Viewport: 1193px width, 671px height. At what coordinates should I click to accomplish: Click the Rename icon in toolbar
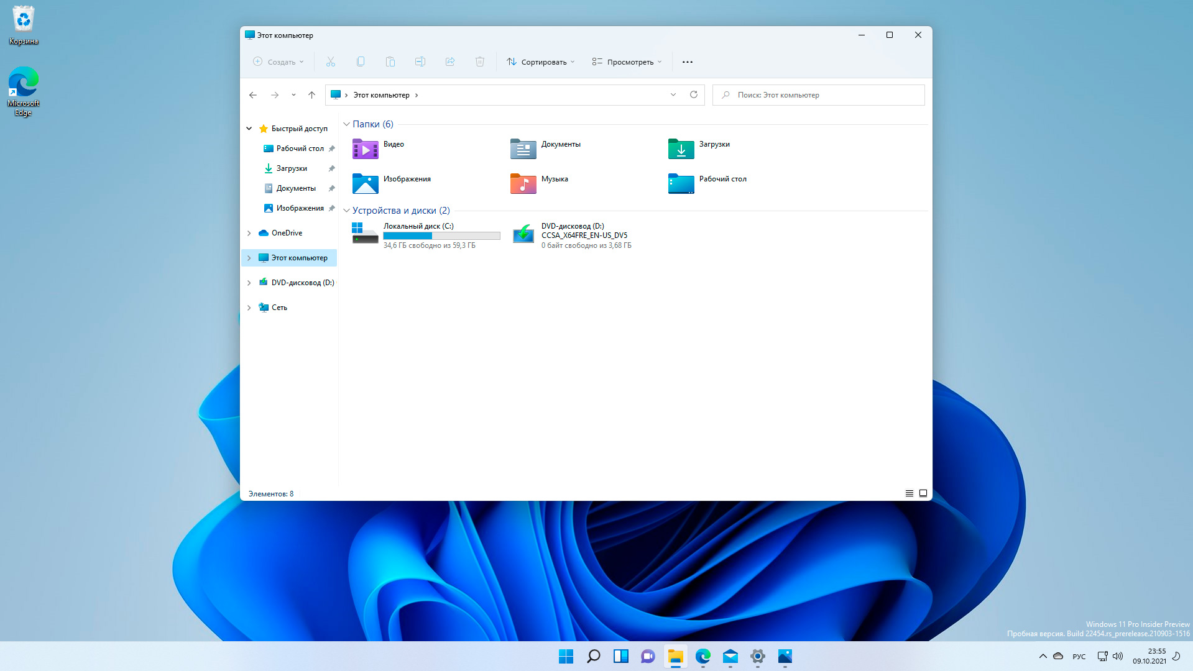[420, 62]
